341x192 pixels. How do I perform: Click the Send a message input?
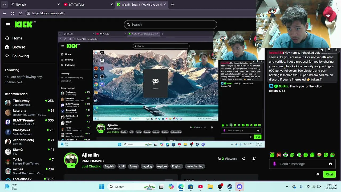[x=302, y=164]
